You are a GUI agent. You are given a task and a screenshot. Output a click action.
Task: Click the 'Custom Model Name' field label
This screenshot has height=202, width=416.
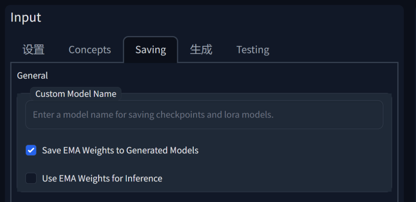(x=76, y=94)
